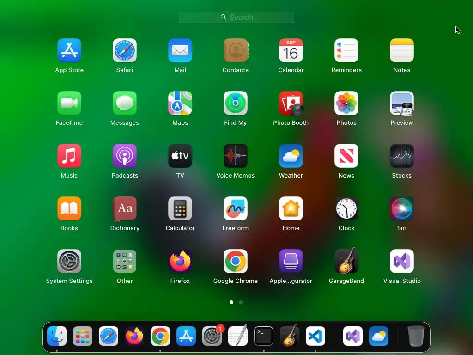Screen dimensions: 473x355
Task: Open the Calculator app
Action: point(180,208)
